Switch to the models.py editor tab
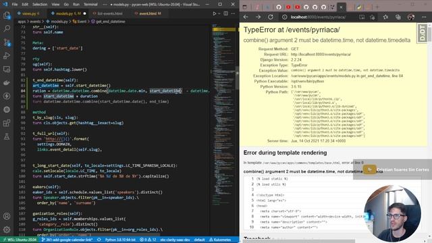The width and height of the screenshot is (432, 243). click(68, 13)
